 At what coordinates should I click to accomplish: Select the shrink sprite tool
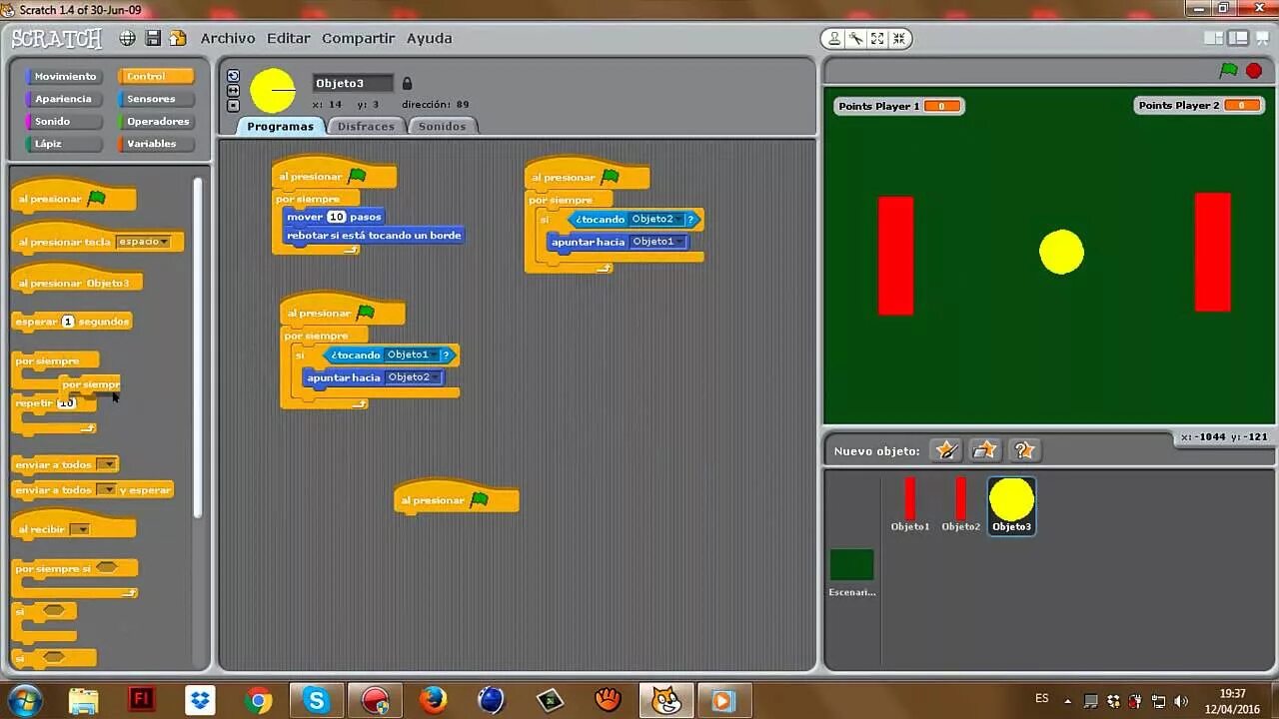(x=898, y=39)
